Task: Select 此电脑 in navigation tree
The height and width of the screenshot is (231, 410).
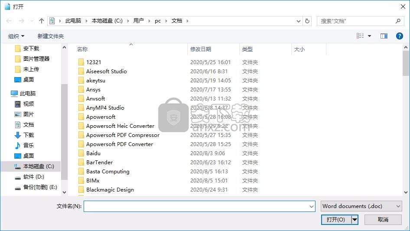Action: pyautogui.click(x=27, y=93)
